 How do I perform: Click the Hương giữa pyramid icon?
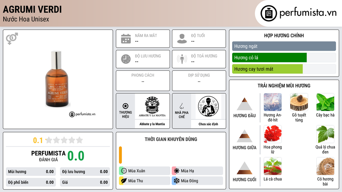244,136
